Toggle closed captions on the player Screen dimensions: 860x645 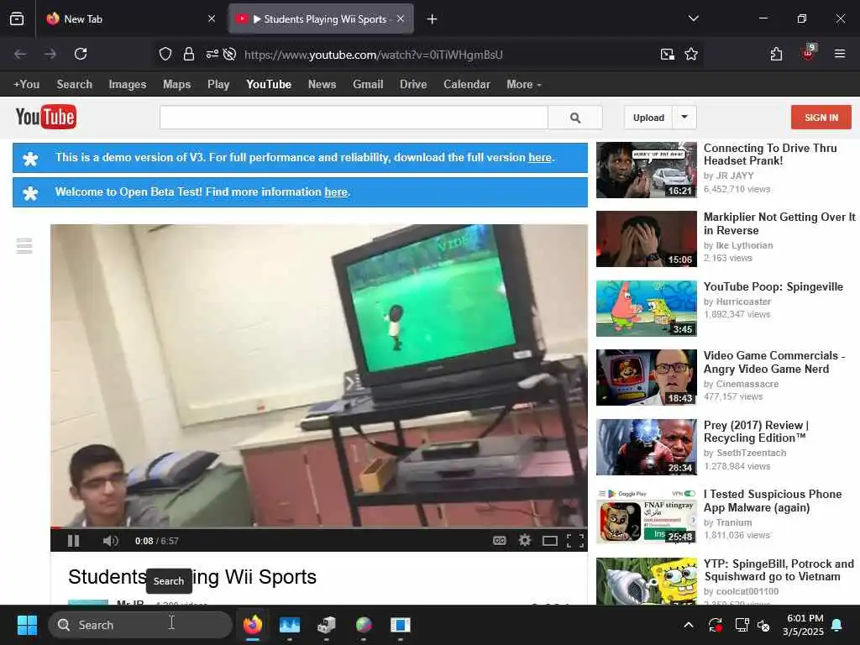(x=499, y=541)
